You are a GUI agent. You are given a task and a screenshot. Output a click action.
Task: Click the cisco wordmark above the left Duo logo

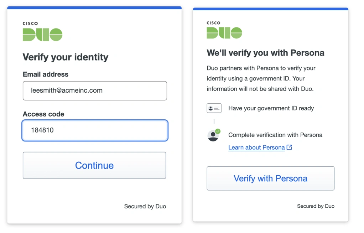point(30,23)
